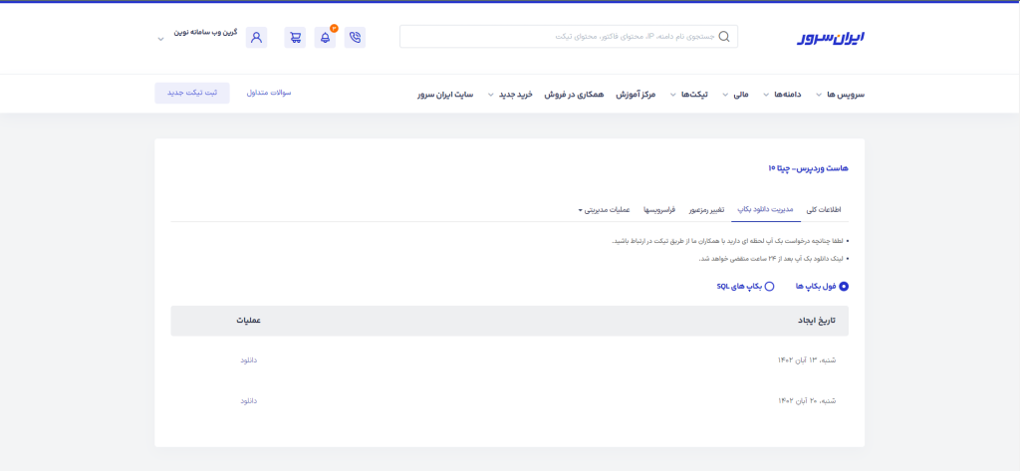Click the magnifier icon in search bar
Viewport: 1020px width, 471px height.
tap(724, 38)
